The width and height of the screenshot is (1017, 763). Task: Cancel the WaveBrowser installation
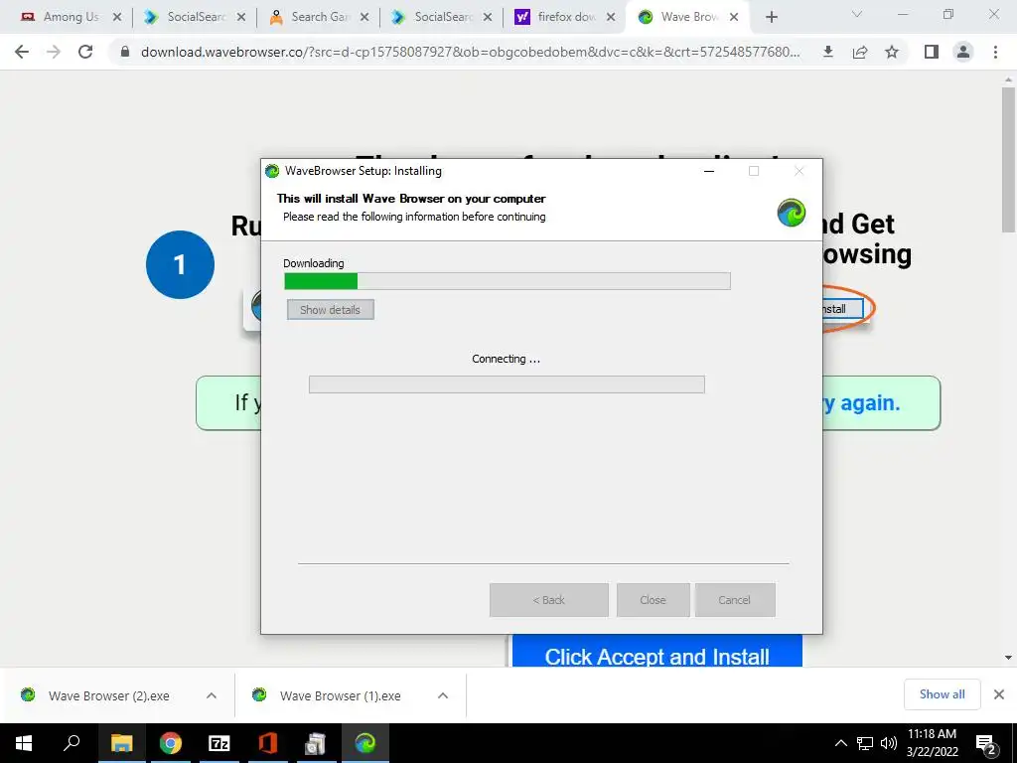pyautogui.click(x=735, y=600)
